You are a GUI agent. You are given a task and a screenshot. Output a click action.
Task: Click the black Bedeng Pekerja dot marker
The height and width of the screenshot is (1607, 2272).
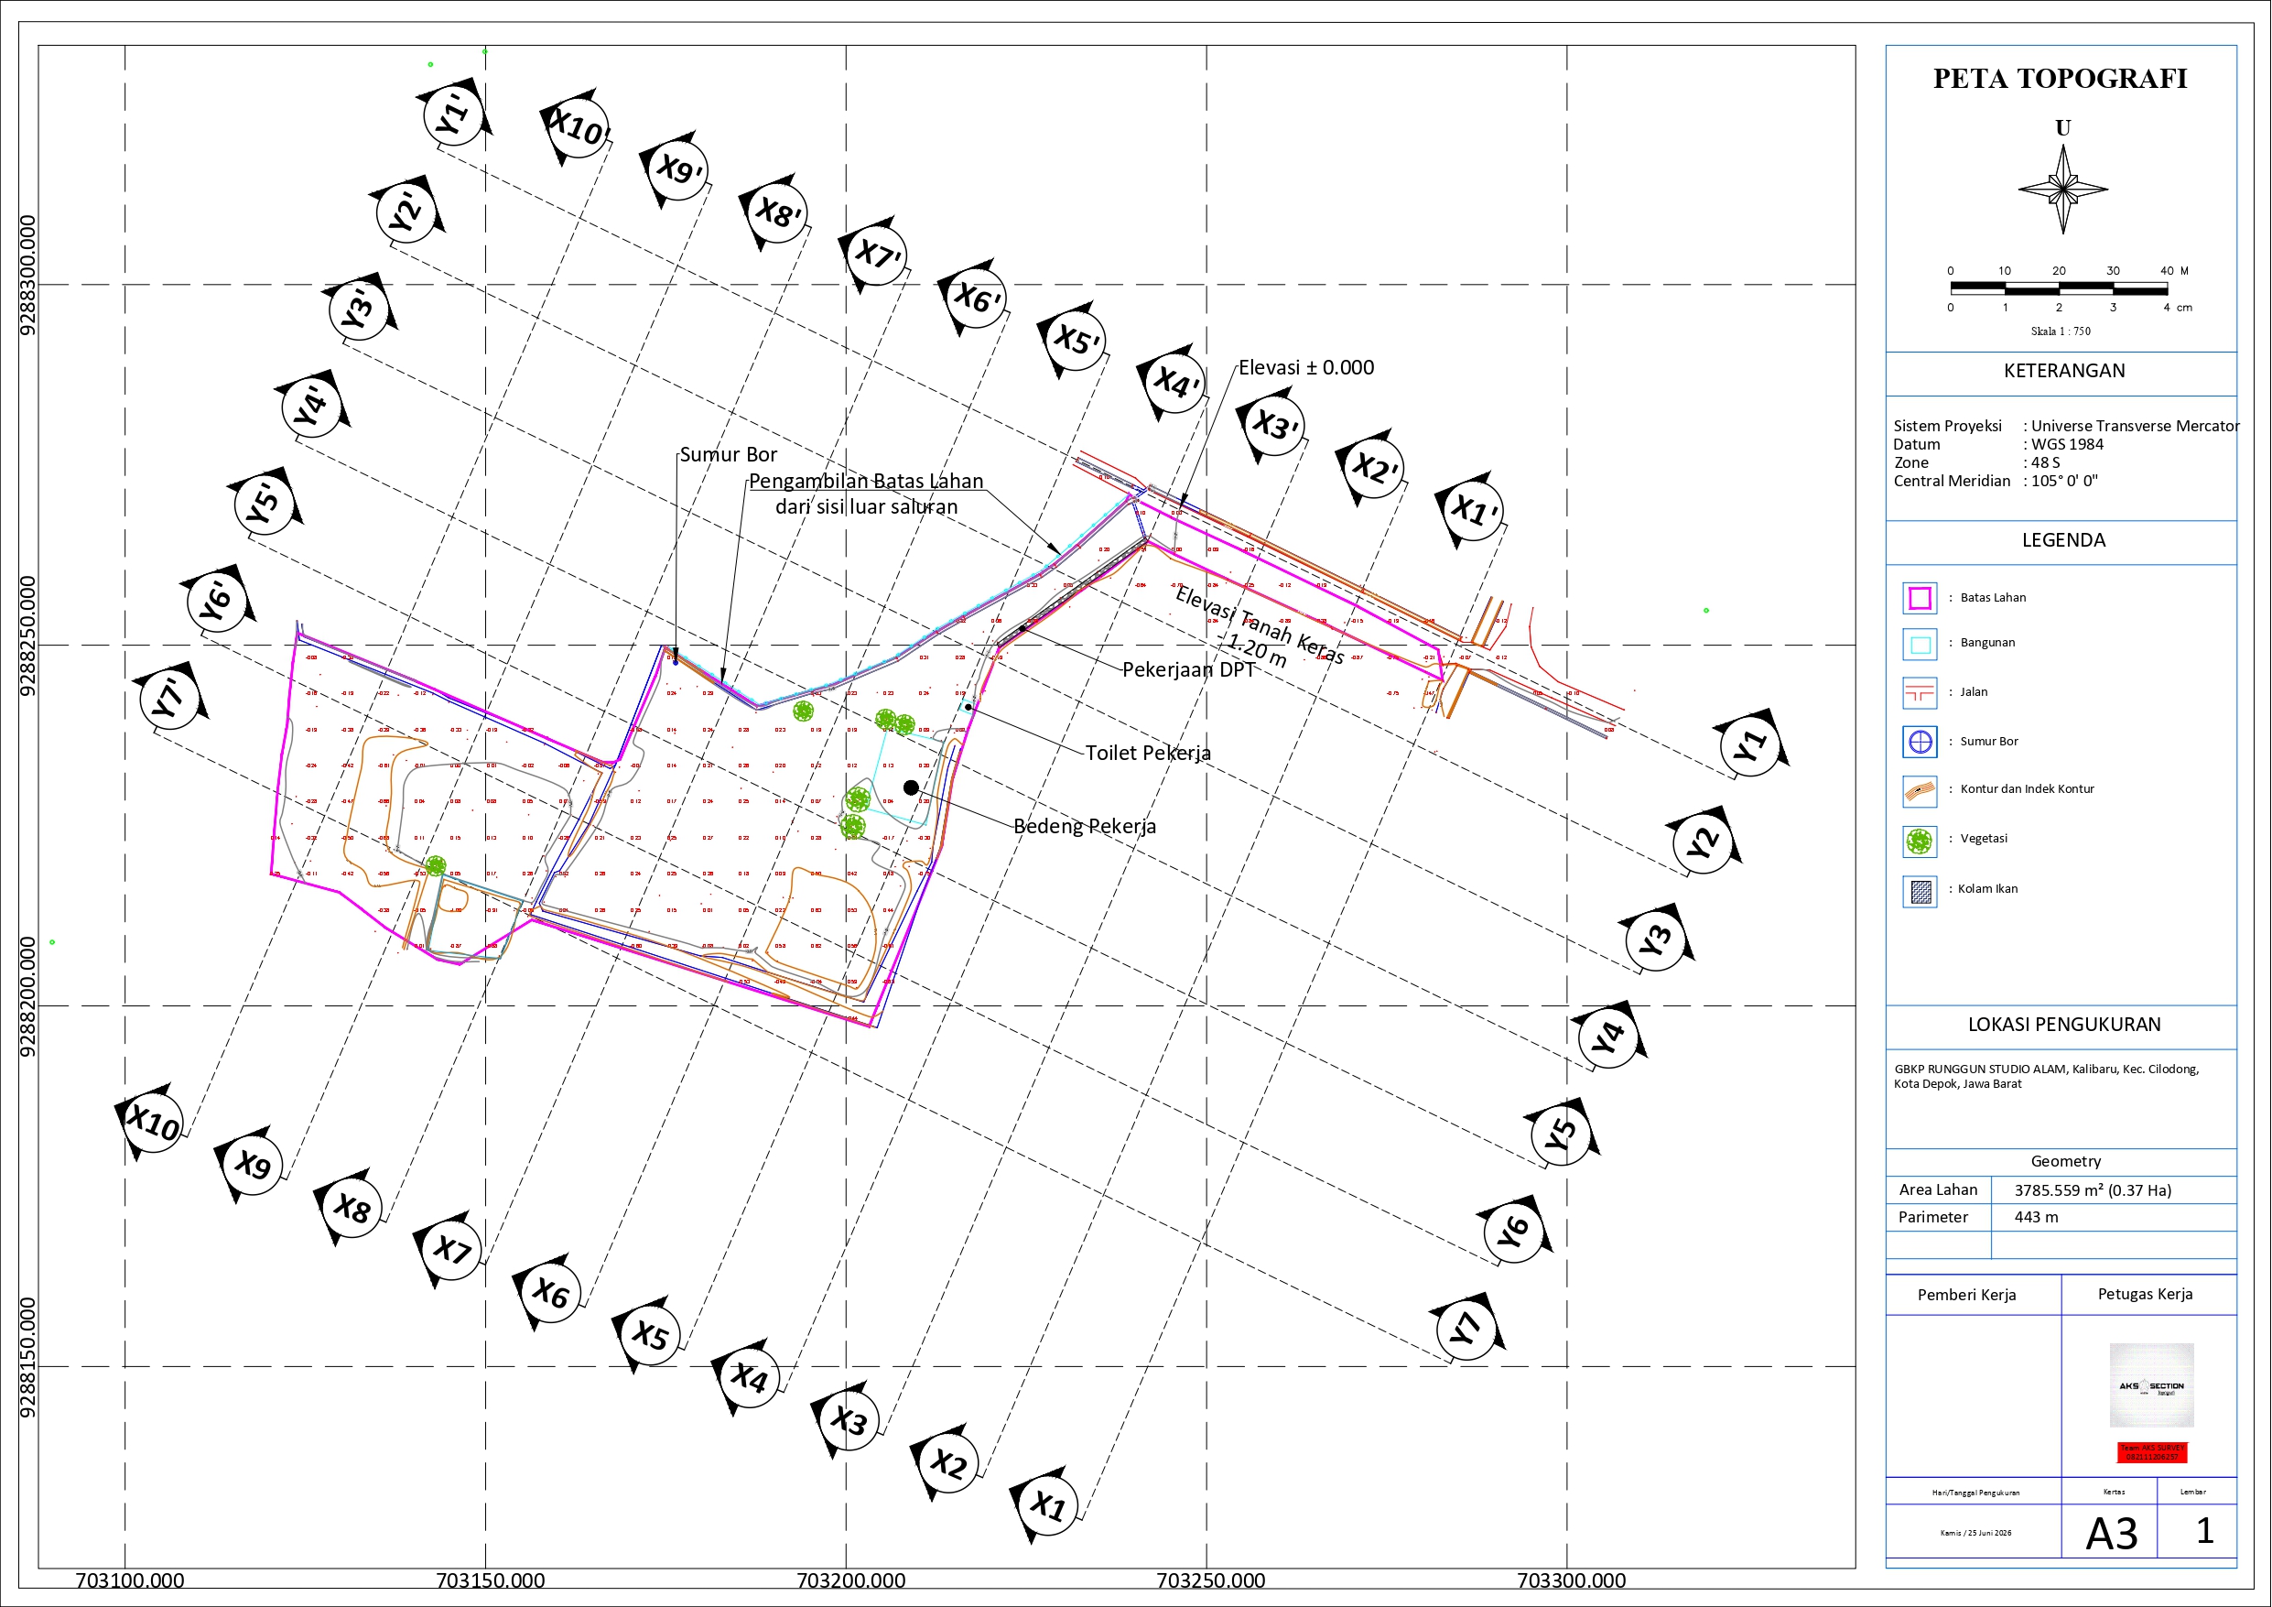coord(912,787)
